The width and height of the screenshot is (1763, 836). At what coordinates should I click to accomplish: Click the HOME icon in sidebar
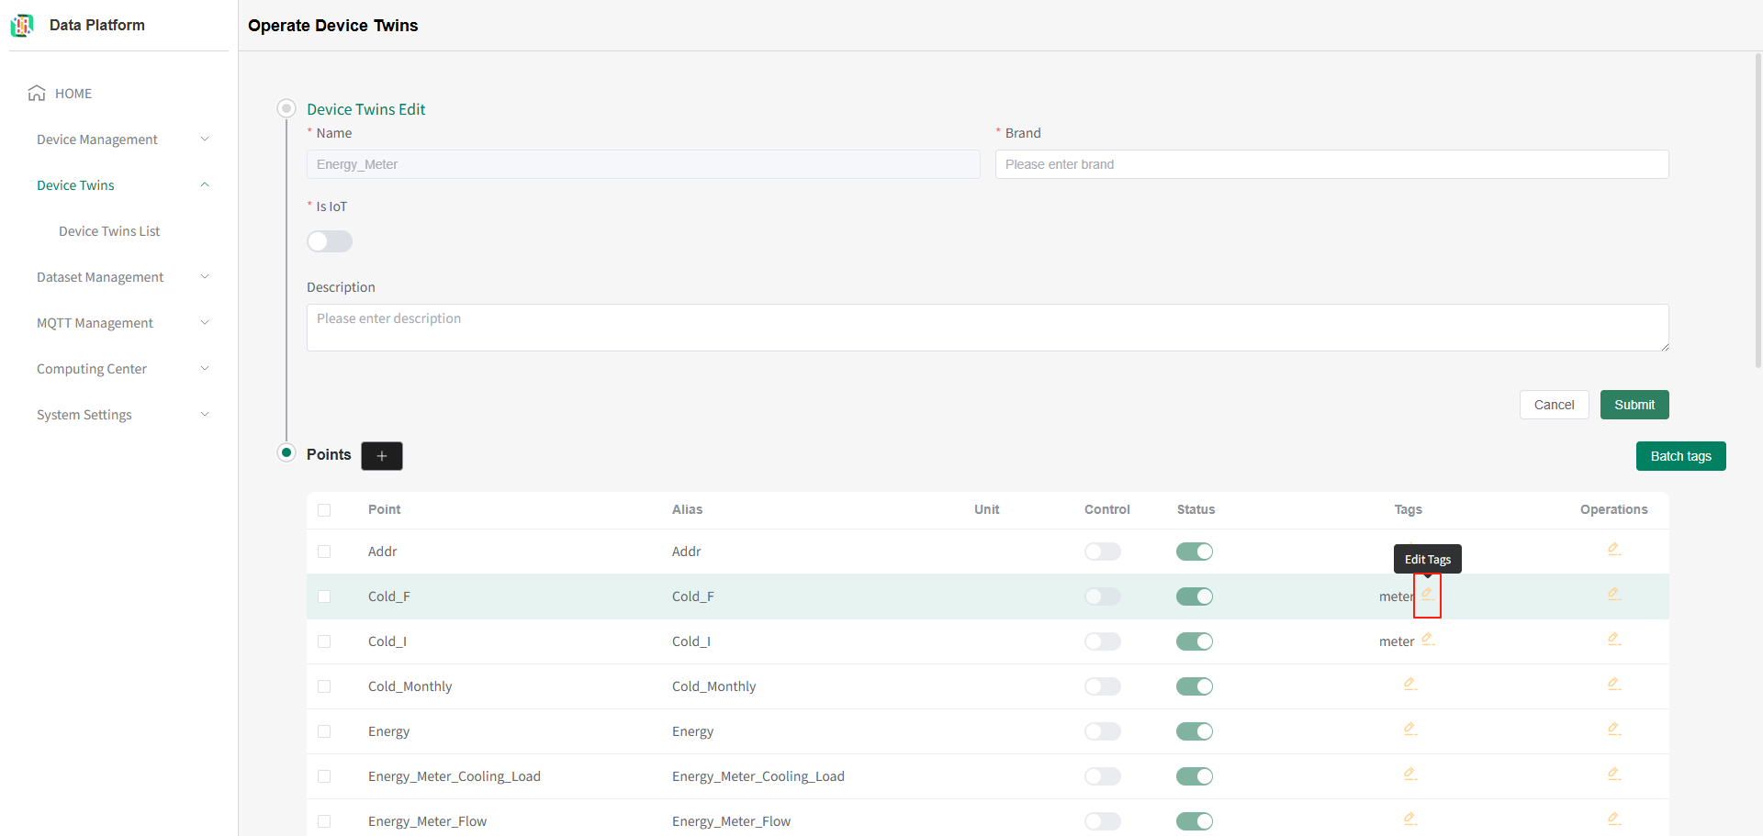[x=37, y=94]
